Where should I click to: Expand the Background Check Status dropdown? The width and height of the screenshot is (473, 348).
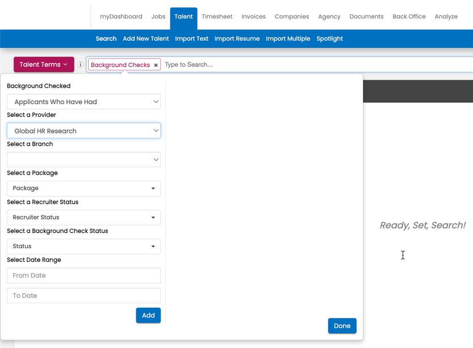coord(83,246)
